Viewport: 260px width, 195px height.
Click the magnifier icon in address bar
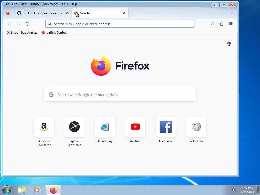(x=50, y=24)
